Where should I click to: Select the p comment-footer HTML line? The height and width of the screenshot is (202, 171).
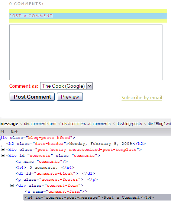pyautogui.click(x=57, y=180)
